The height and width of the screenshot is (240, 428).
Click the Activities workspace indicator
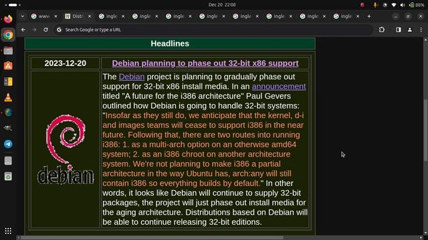[x=13, y=5]
